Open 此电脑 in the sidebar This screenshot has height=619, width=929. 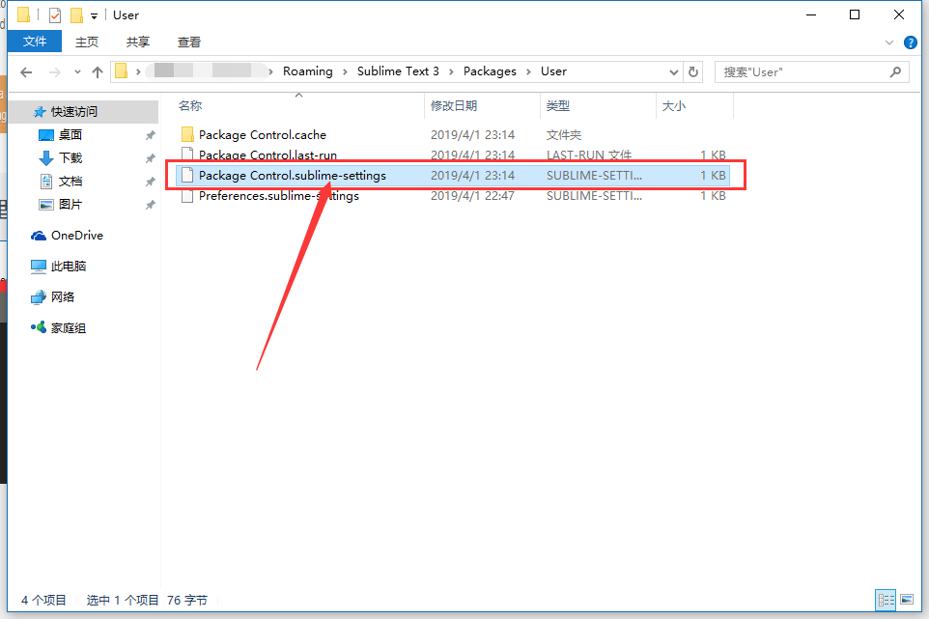click(x=76, y=266)
